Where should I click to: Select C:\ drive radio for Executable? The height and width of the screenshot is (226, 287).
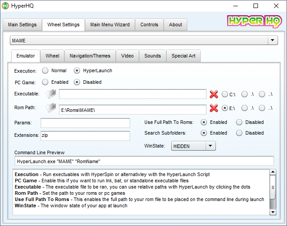pyautogui.click(x=225, y=95)
